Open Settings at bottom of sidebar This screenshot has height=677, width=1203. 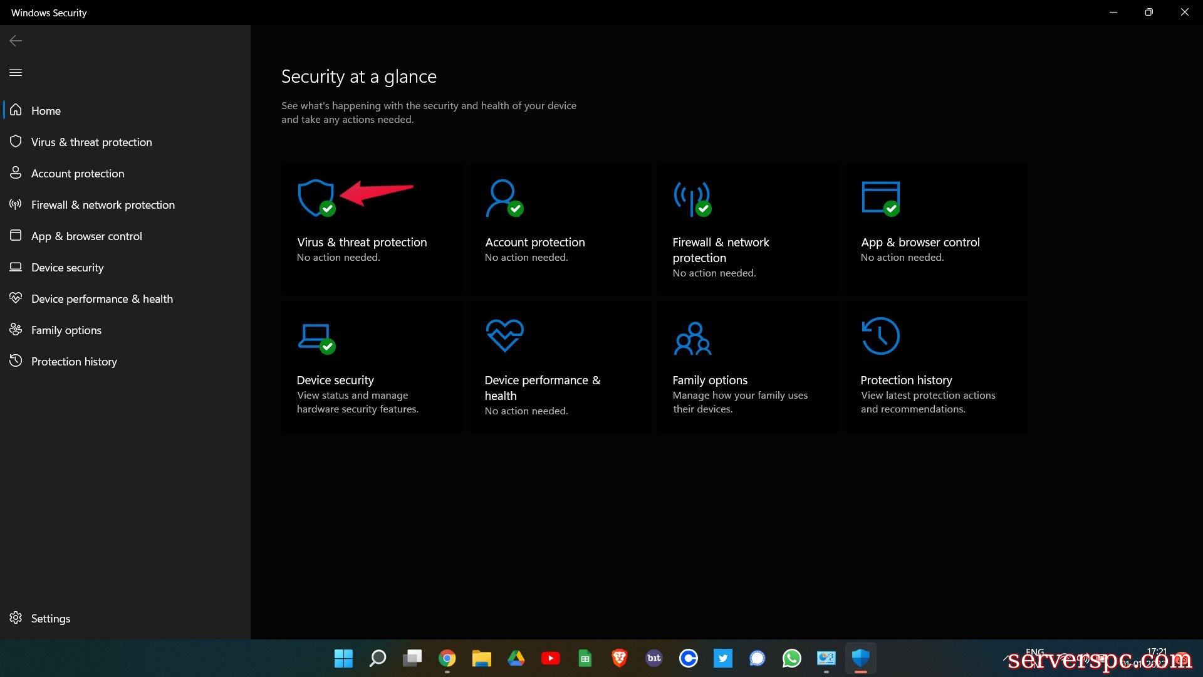point(50,618)
